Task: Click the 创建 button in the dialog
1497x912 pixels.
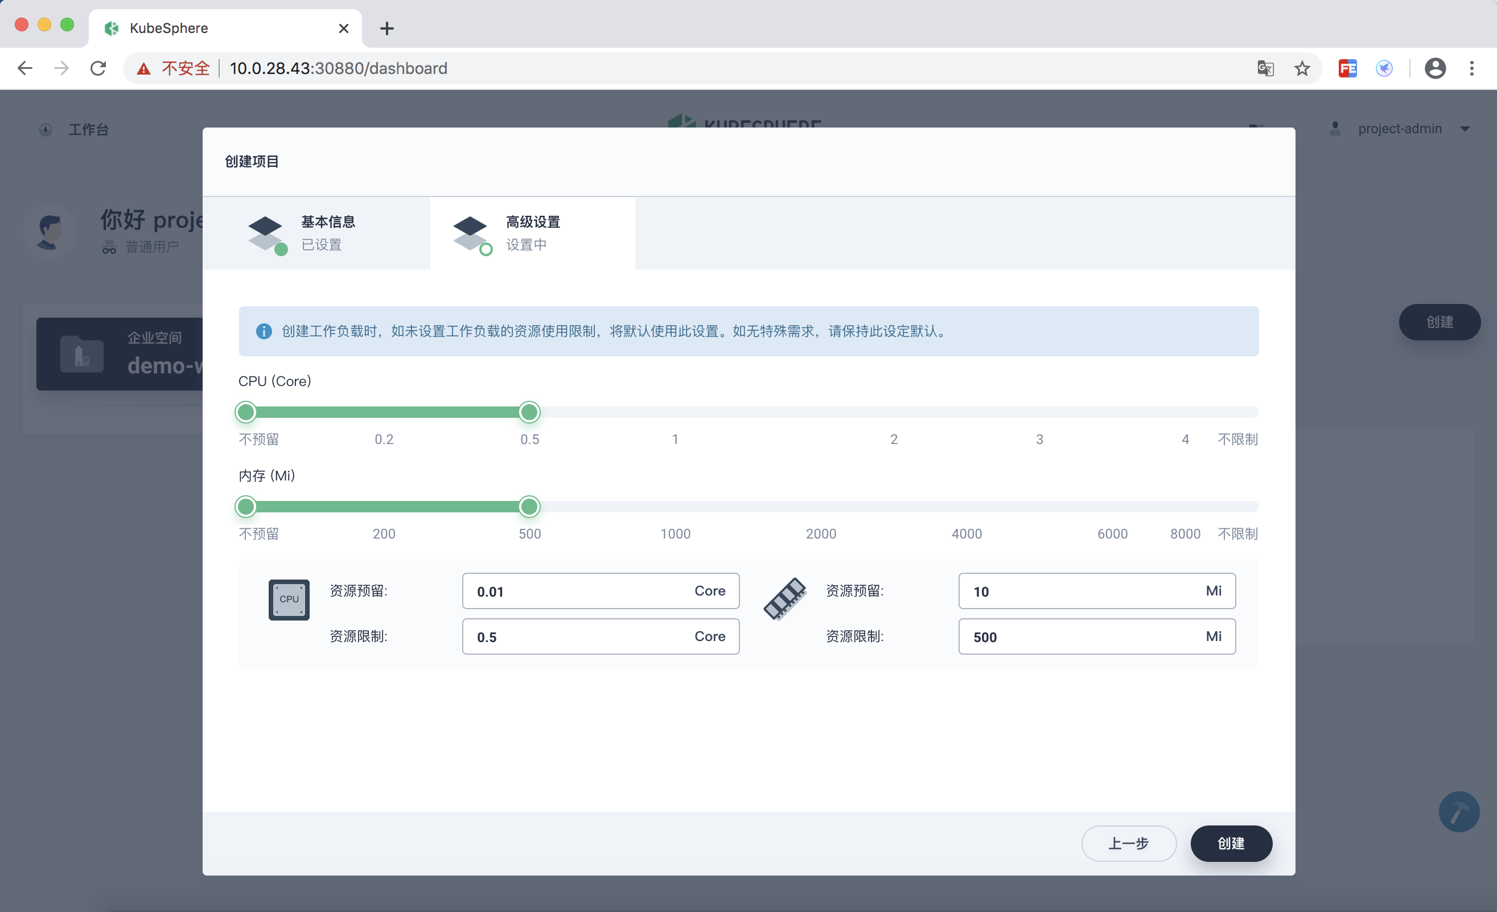Action: [1231, 843]
